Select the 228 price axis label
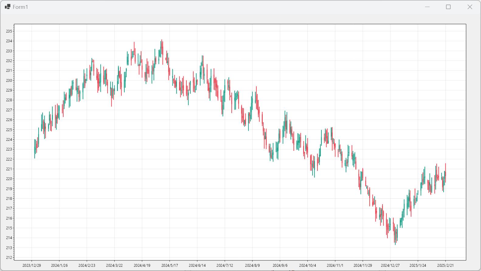This screenshot has width=481, height=271. click(9, 100)
